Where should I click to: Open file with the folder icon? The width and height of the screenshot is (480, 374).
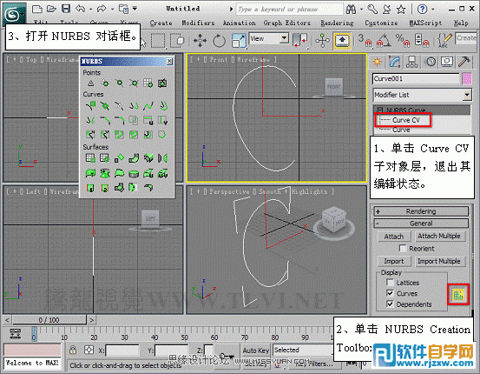click(51, 9)
